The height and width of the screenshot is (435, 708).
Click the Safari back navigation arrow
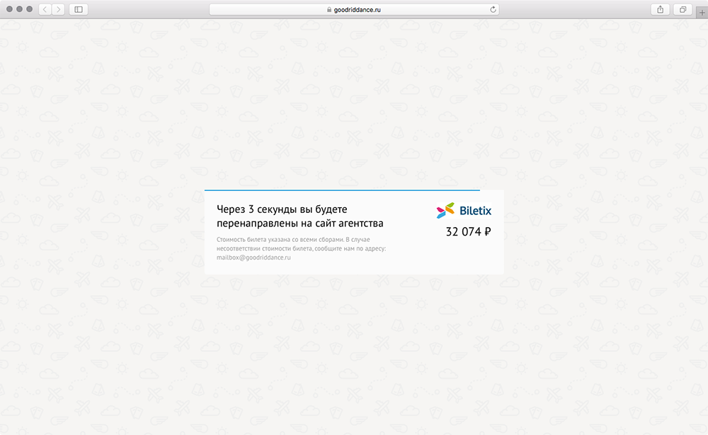pos(45,9)
